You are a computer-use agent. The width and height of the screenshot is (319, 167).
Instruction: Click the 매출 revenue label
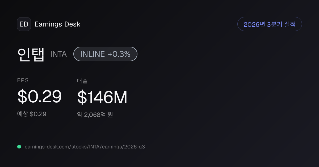(x=82, y=81)
